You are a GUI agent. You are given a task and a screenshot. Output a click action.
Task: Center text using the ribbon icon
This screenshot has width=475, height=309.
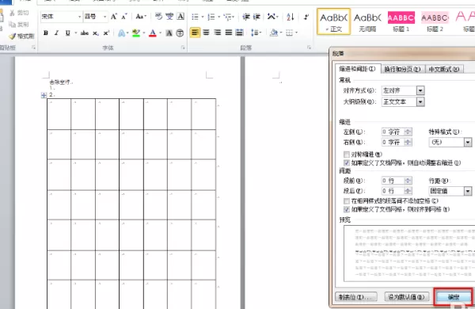pyautogui.click(x=207, y=32)
